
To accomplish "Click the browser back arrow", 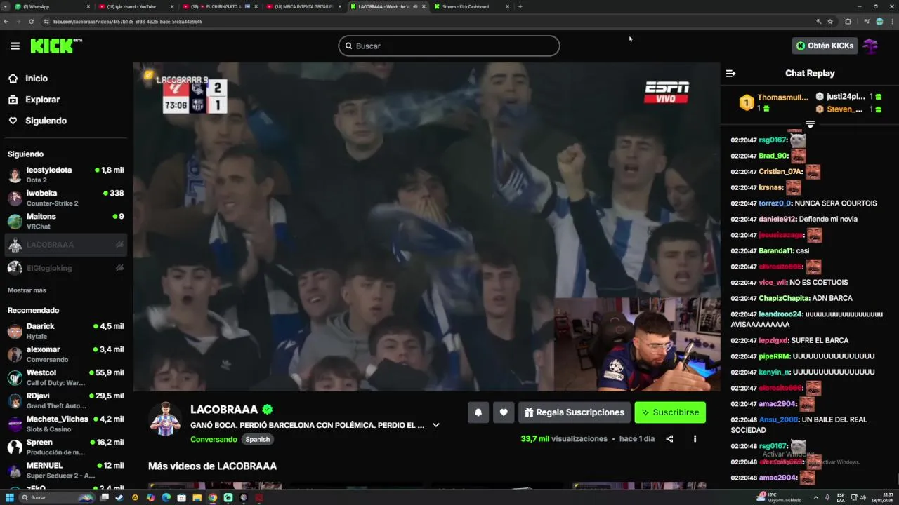I will tap(6, 22).
